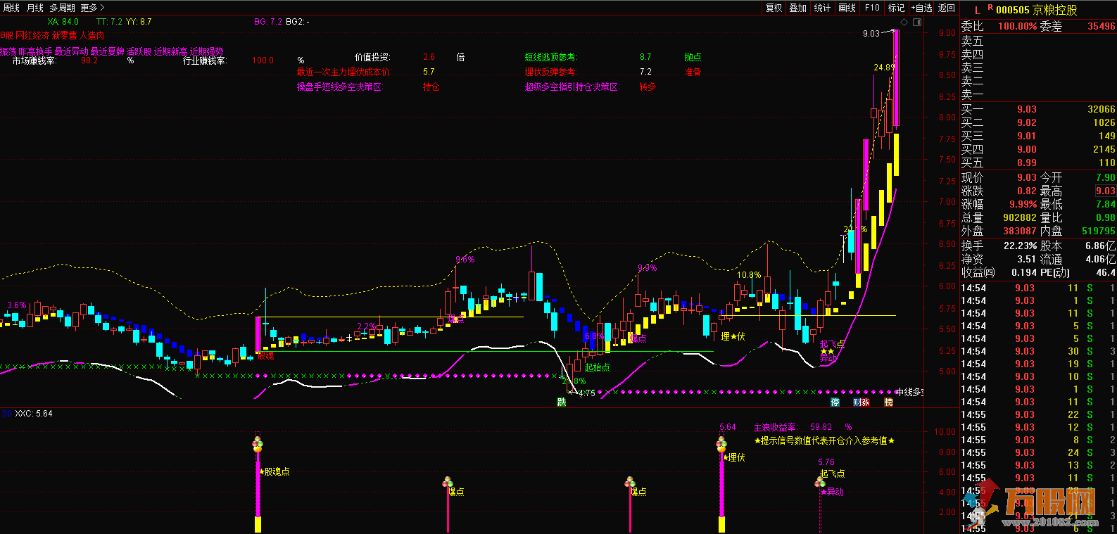
Task: Click the 卖一 order row
Action: [x=1038, y=94]
